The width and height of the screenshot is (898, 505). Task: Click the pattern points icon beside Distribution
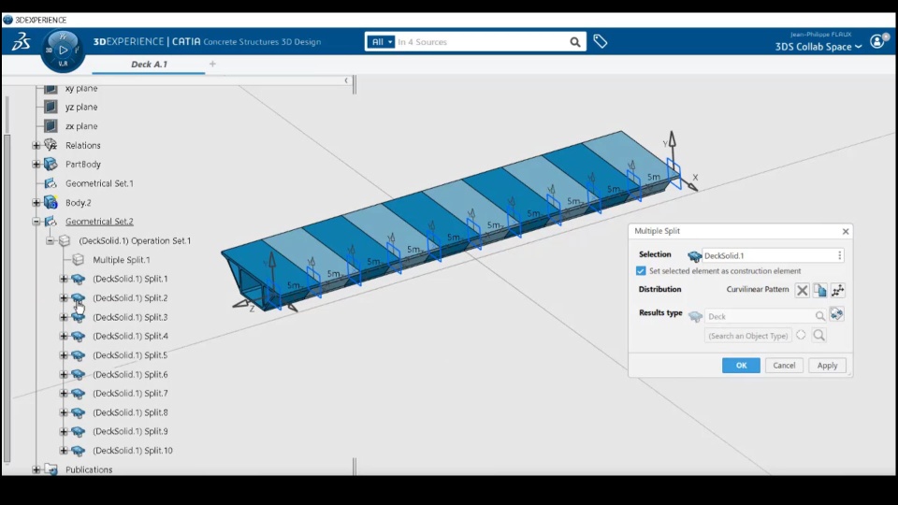click(x=838, y=290)
